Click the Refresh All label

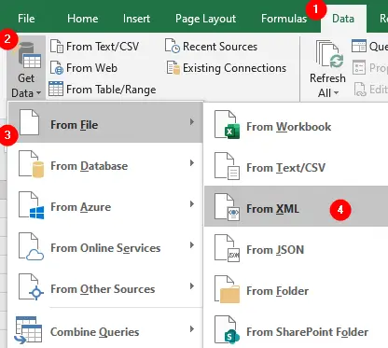pos(327,85)
